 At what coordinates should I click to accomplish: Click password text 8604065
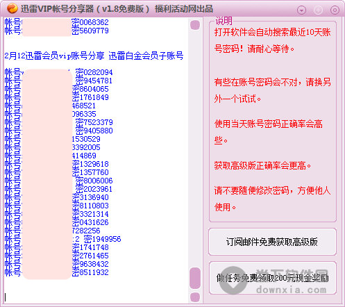pyautogui.click(x=94, y=89)
